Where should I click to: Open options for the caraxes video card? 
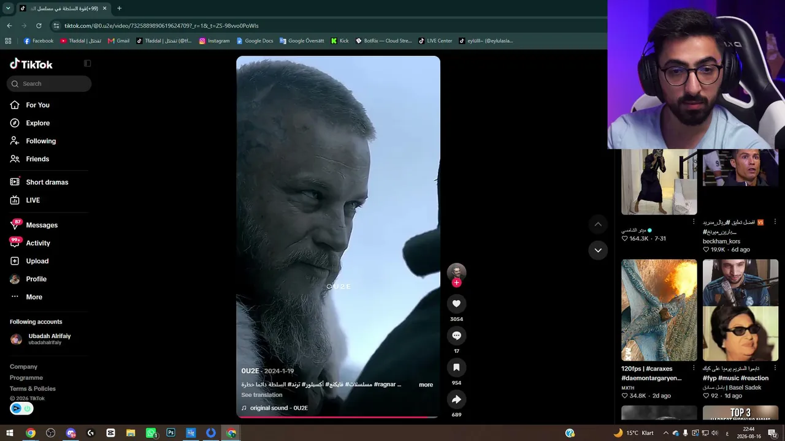tap(694, 368)
